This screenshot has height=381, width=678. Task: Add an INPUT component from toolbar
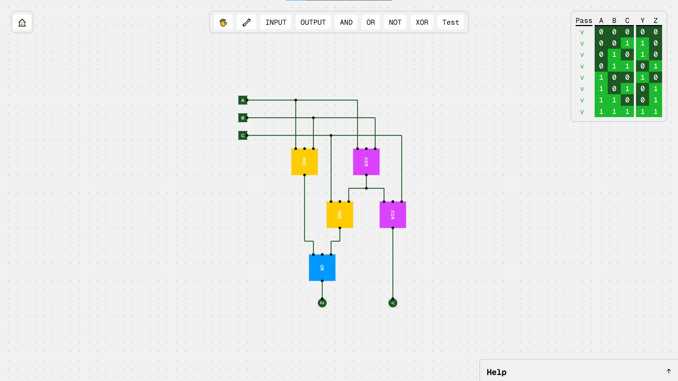(x=276, y=23)
